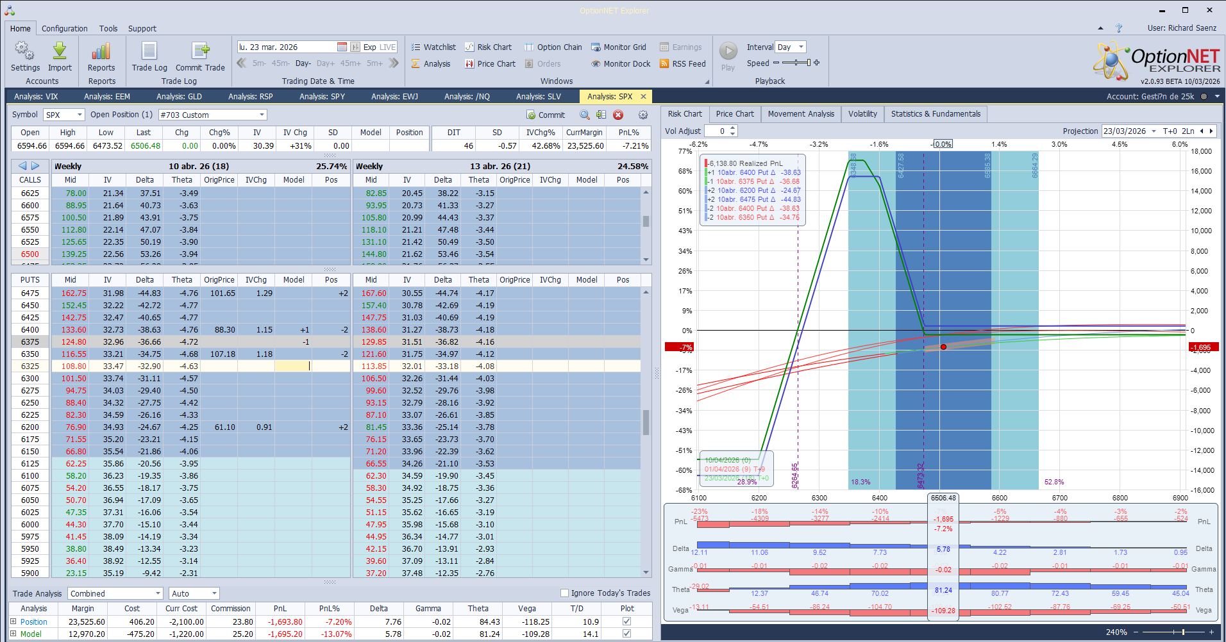The height and width of the screenshot is (642, 1226).
Task: Open the Option Chain window
Action: click(553, 47)
